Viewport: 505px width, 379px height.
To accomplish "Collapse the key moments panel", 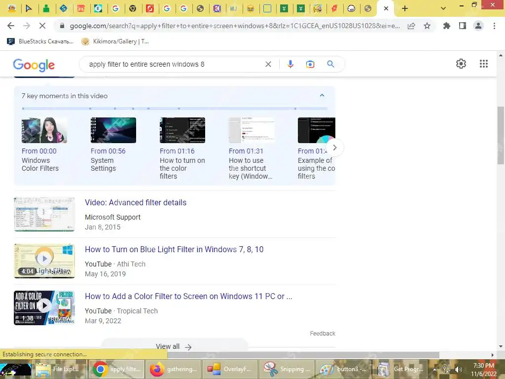I will (322, 95).
